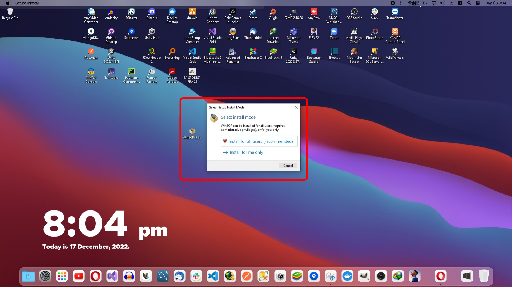Image resolution: width=512 pixels, height=287 pixels.
Task: Select the Unity Hub desktop icon
Action: pos(152,34)
